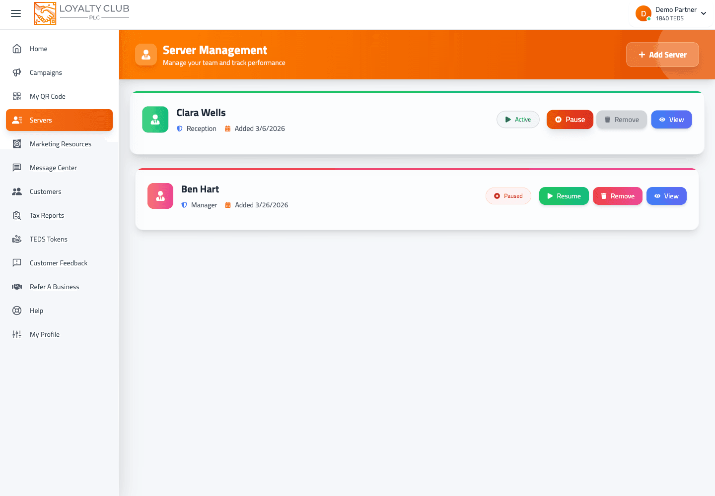715x496 pixels.
Task: Click the Ben Hart name
Action: pos(200,189)
